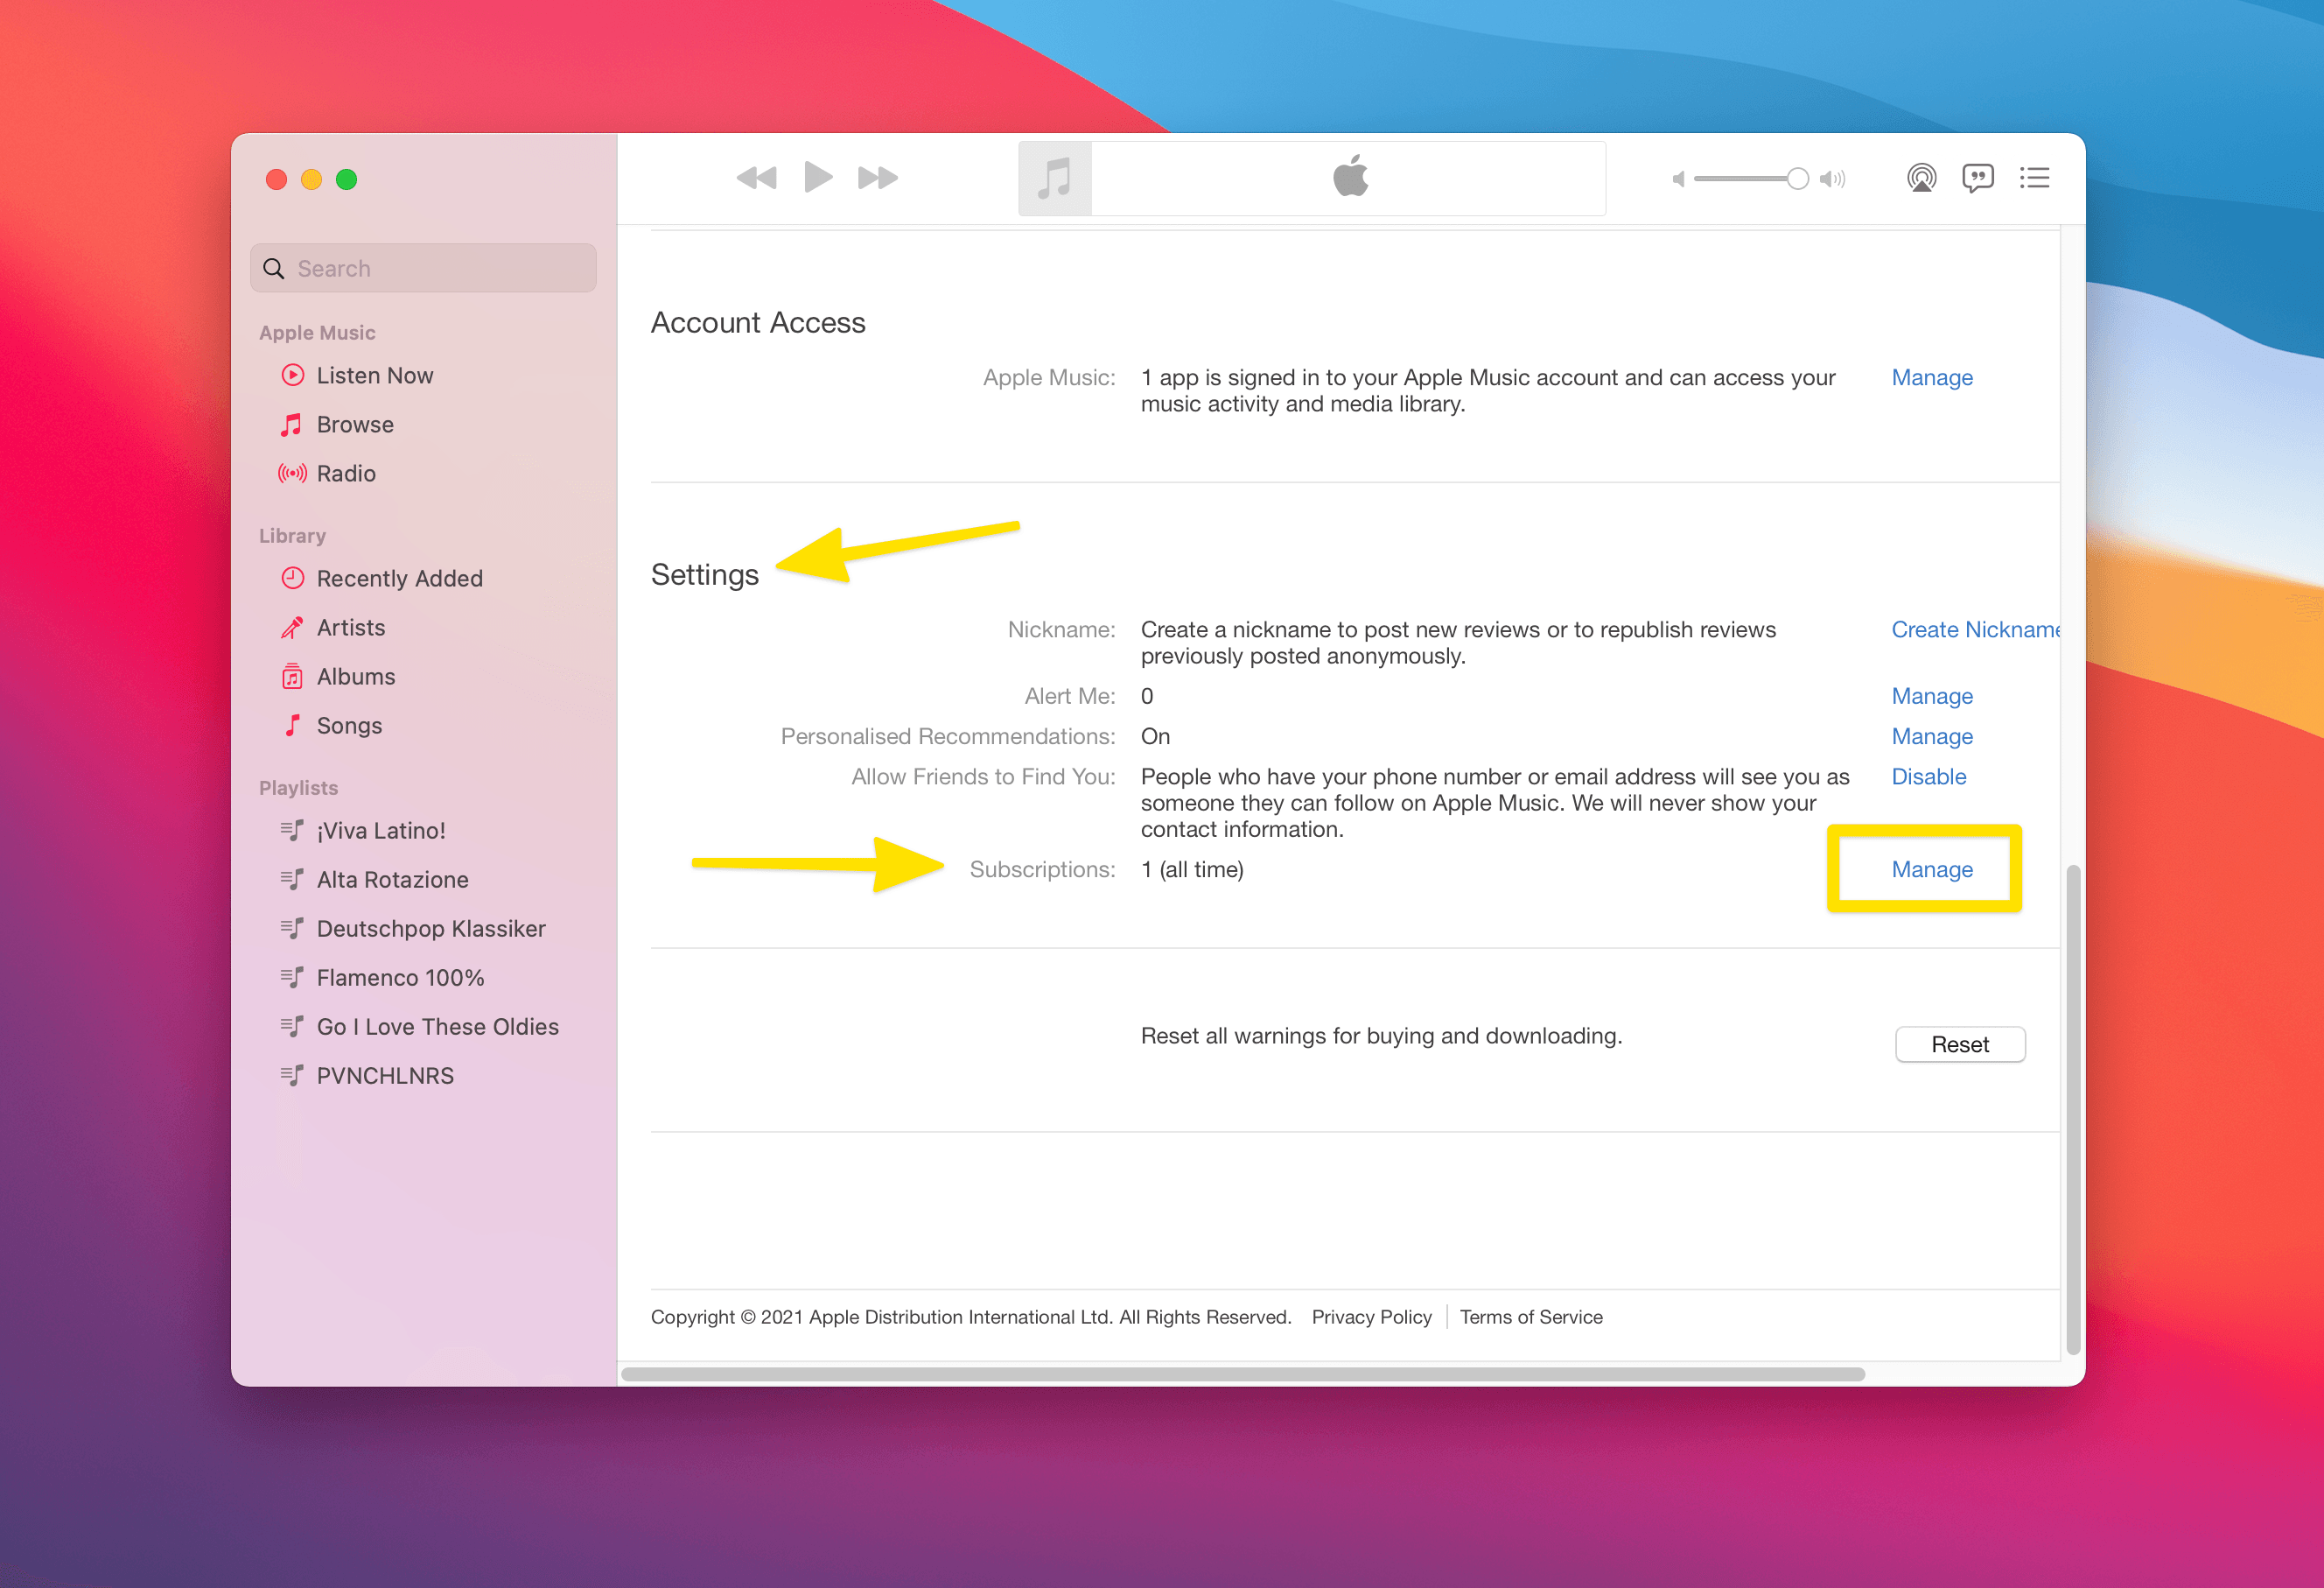Click the Browse music note icon

291,425
